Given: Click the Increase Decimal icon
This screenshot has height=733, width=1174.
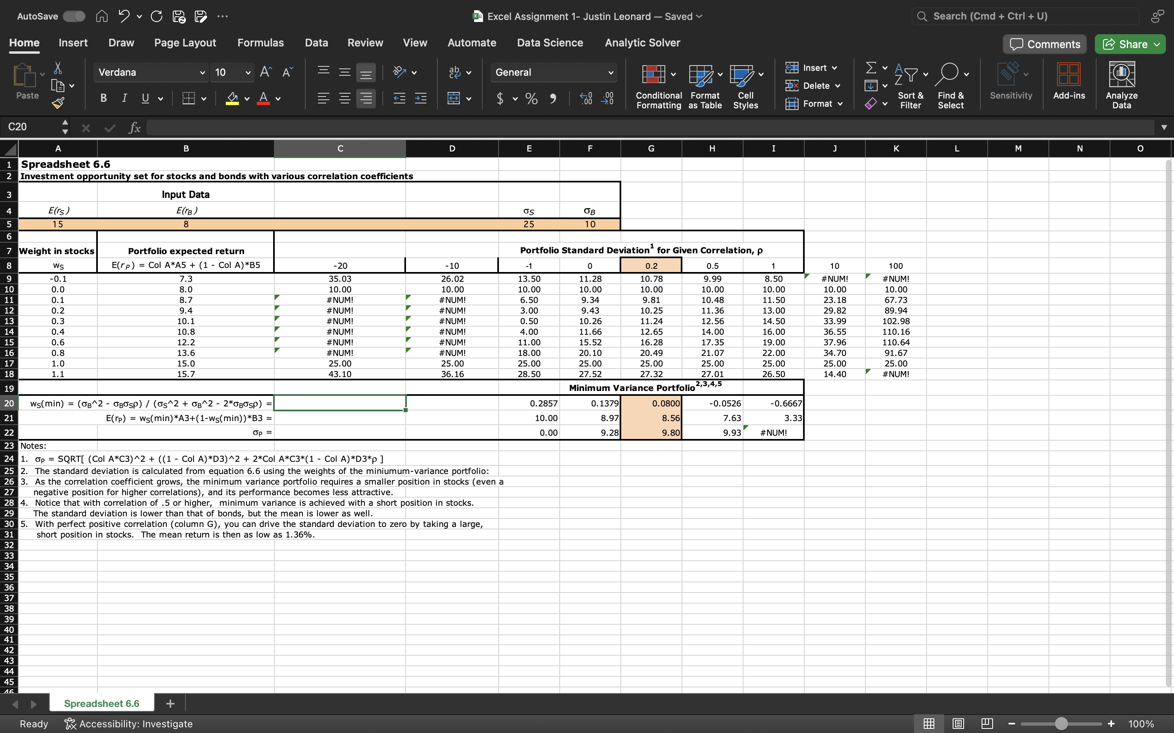Looking at the screenshot, I should click(586, 99).
